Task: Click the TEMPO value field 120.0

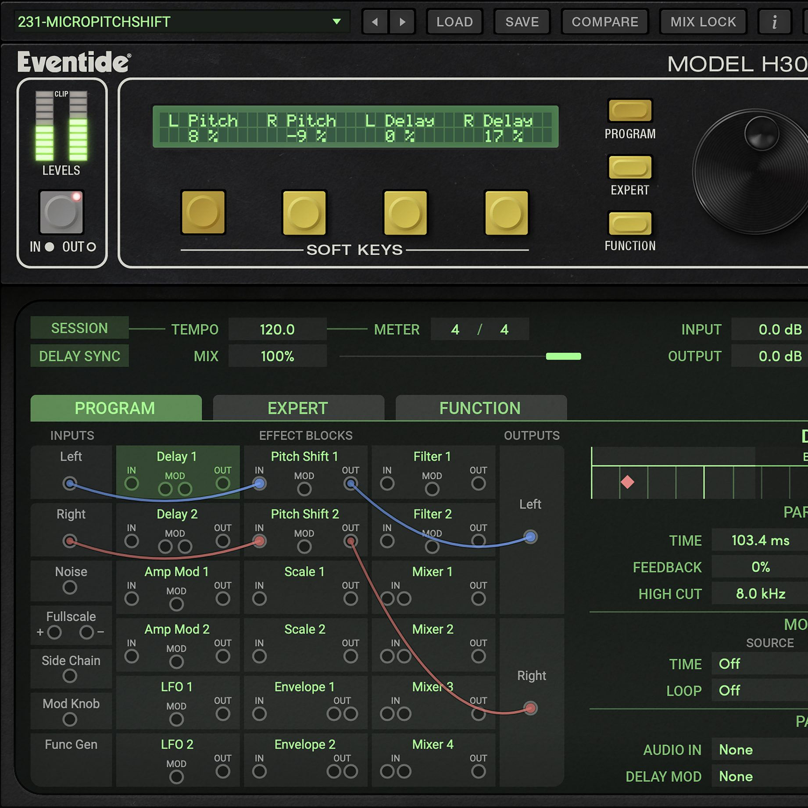Action: [x=277, y=329]
